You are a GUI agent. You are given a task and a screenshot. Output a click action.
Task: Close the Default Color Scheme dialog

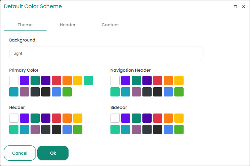point(244,7)
